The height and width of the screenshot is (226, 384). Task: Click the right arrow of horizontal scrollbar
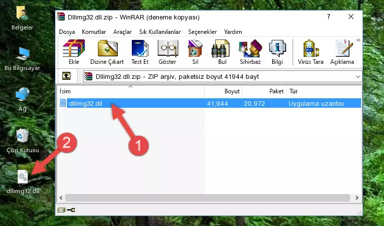tap(357, 198)
